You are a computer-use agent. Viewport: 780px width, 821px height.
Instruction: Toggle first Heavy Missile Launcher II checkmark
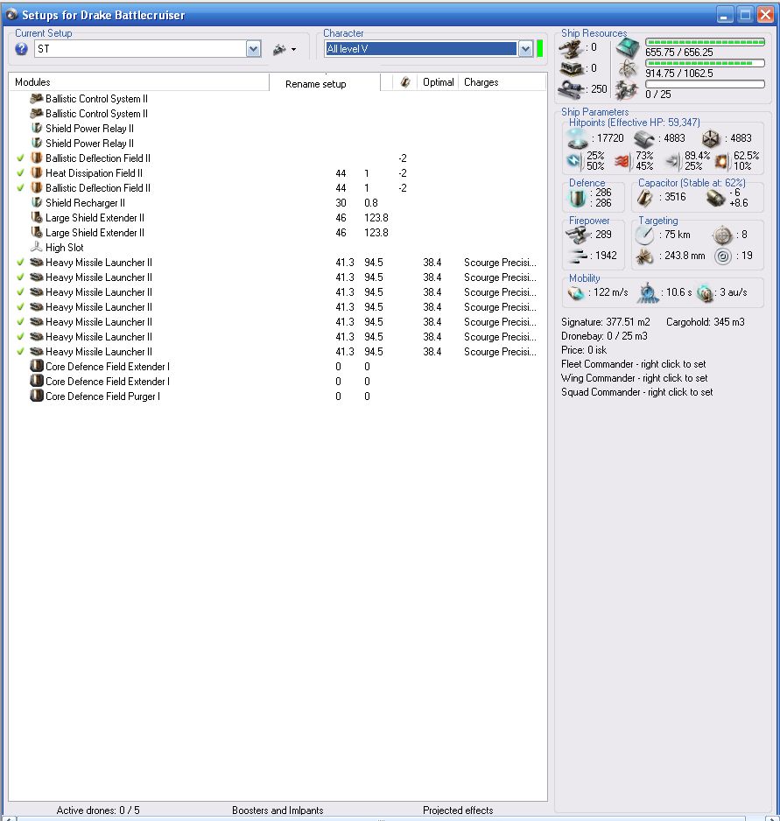[20, 263]
